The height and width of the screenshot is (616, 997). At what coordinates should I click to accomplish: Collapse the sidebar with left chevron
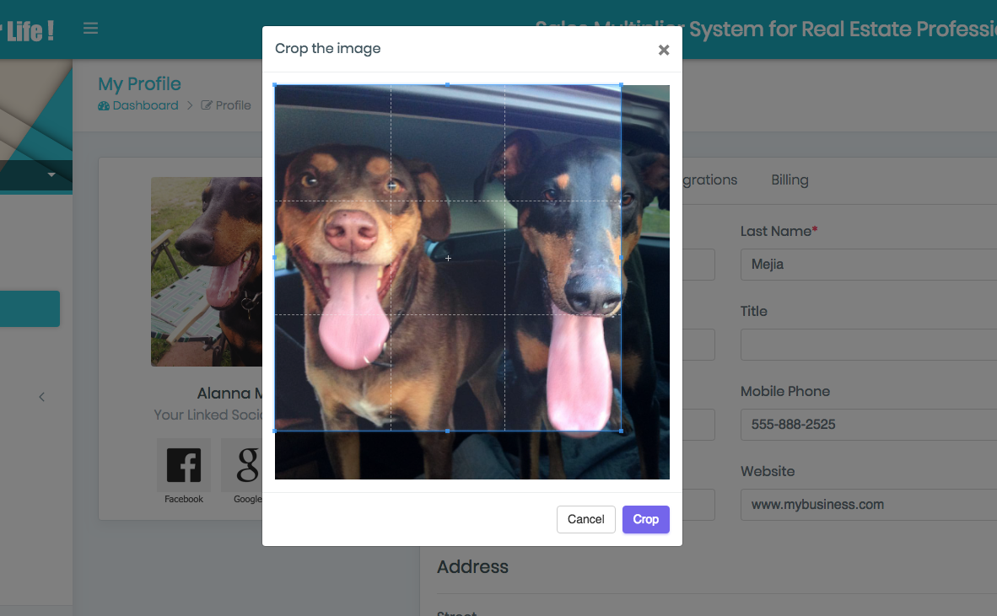tap(41, 397)
